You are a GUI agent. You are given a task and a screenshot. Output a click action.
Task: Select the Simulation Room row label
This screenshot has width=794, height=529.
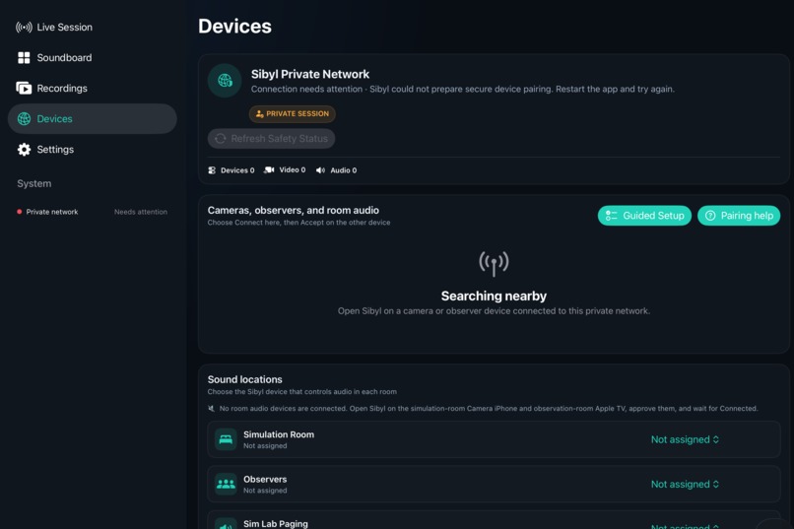pos(279,434)
